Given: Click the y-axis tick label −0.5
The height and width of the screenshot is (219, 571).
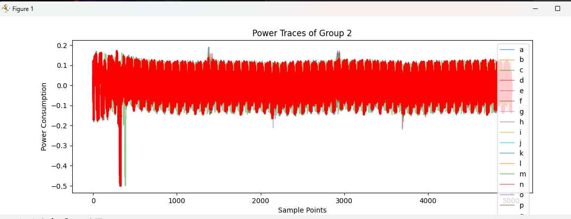Looking at the screenshot, I should click(60, 186).
